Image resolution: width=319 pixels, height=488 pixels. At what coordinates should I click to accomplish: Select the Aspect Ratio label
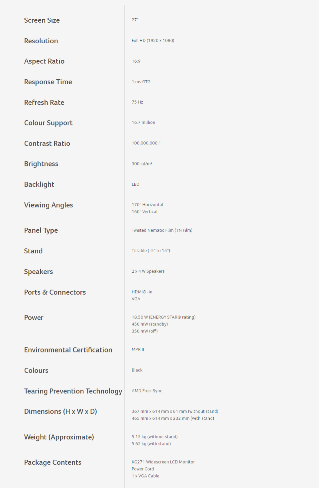pyautogui.click(x=44, y=61)
